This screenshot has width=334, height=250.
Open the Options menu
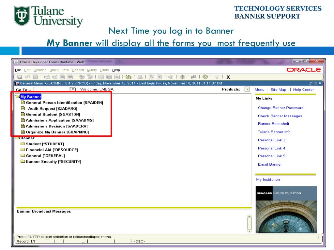pyautogui.click(x=40, y=70)
